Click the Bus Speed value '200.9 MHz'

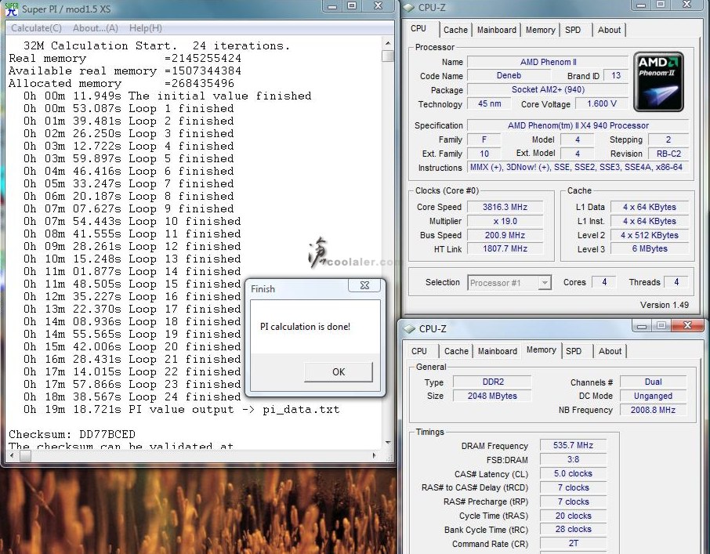(505, 235)
